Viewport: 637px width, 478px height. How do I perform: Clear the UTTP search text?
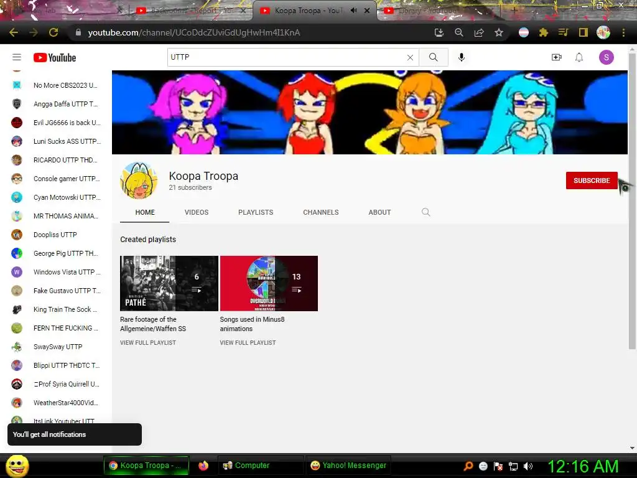point(411,58)
